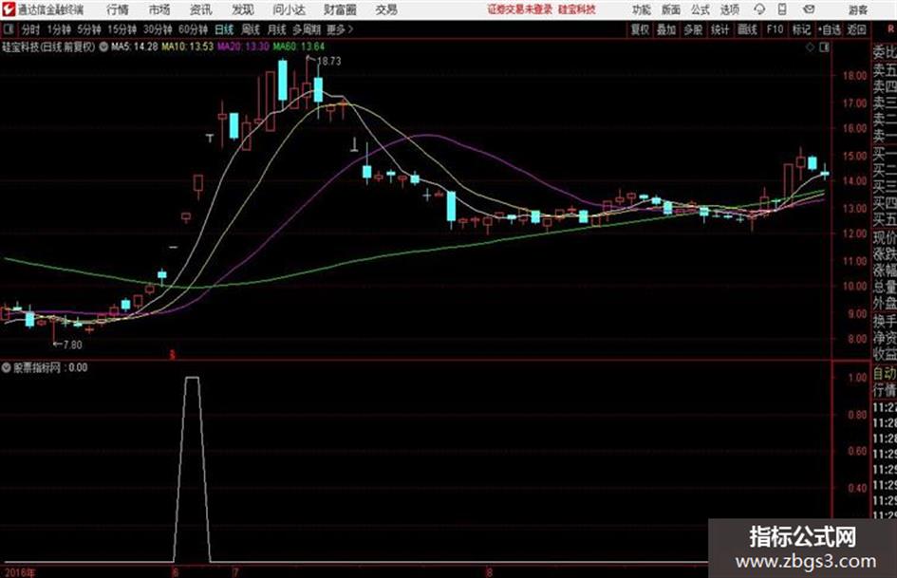The image size is (897, 578).
Task: Open the 公式 menu
Action: (x=701, y=9)
